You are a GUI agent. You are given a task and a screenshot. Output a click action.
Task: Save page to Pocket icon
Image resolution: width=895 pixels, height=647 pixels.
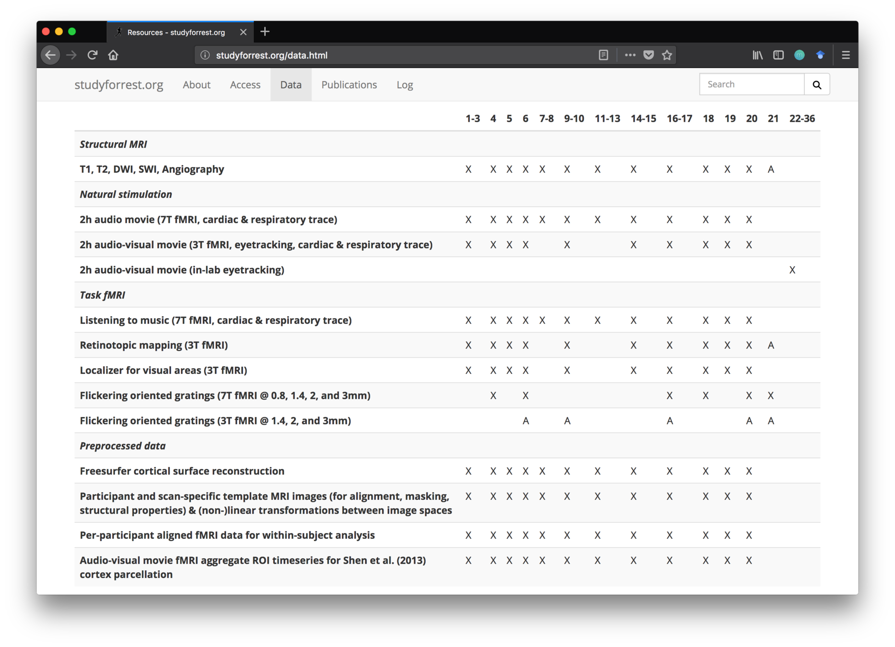649,55
